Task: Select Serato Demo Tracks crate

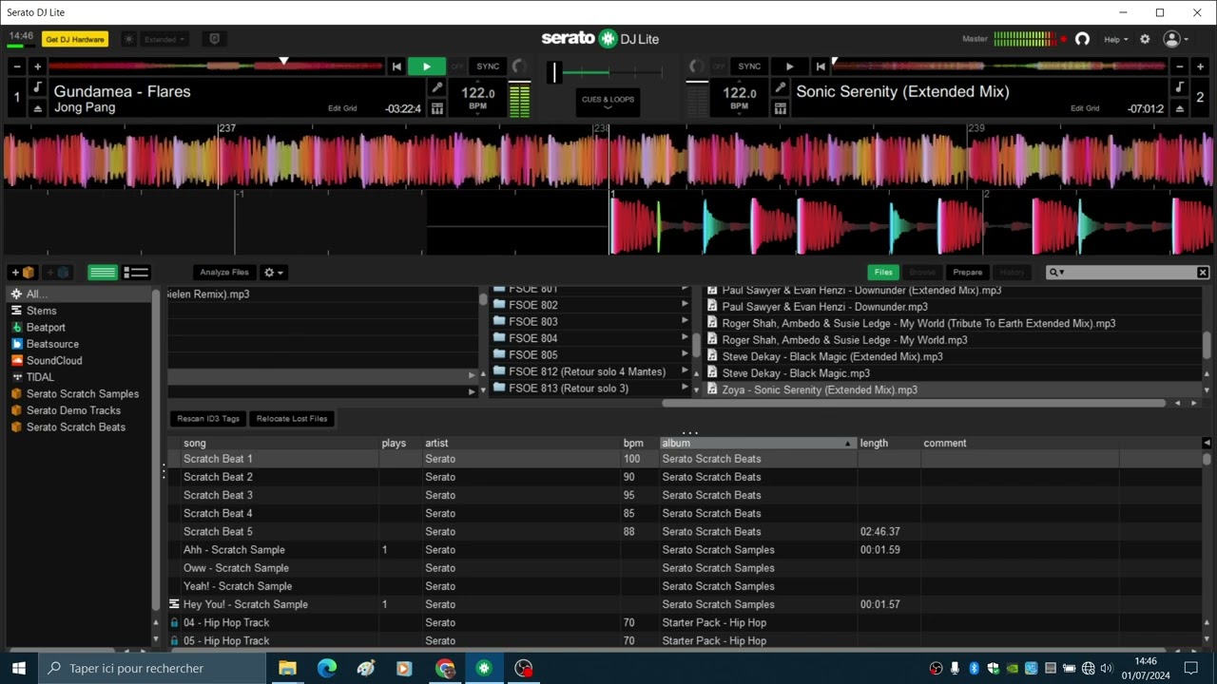Action: (79, 410)
